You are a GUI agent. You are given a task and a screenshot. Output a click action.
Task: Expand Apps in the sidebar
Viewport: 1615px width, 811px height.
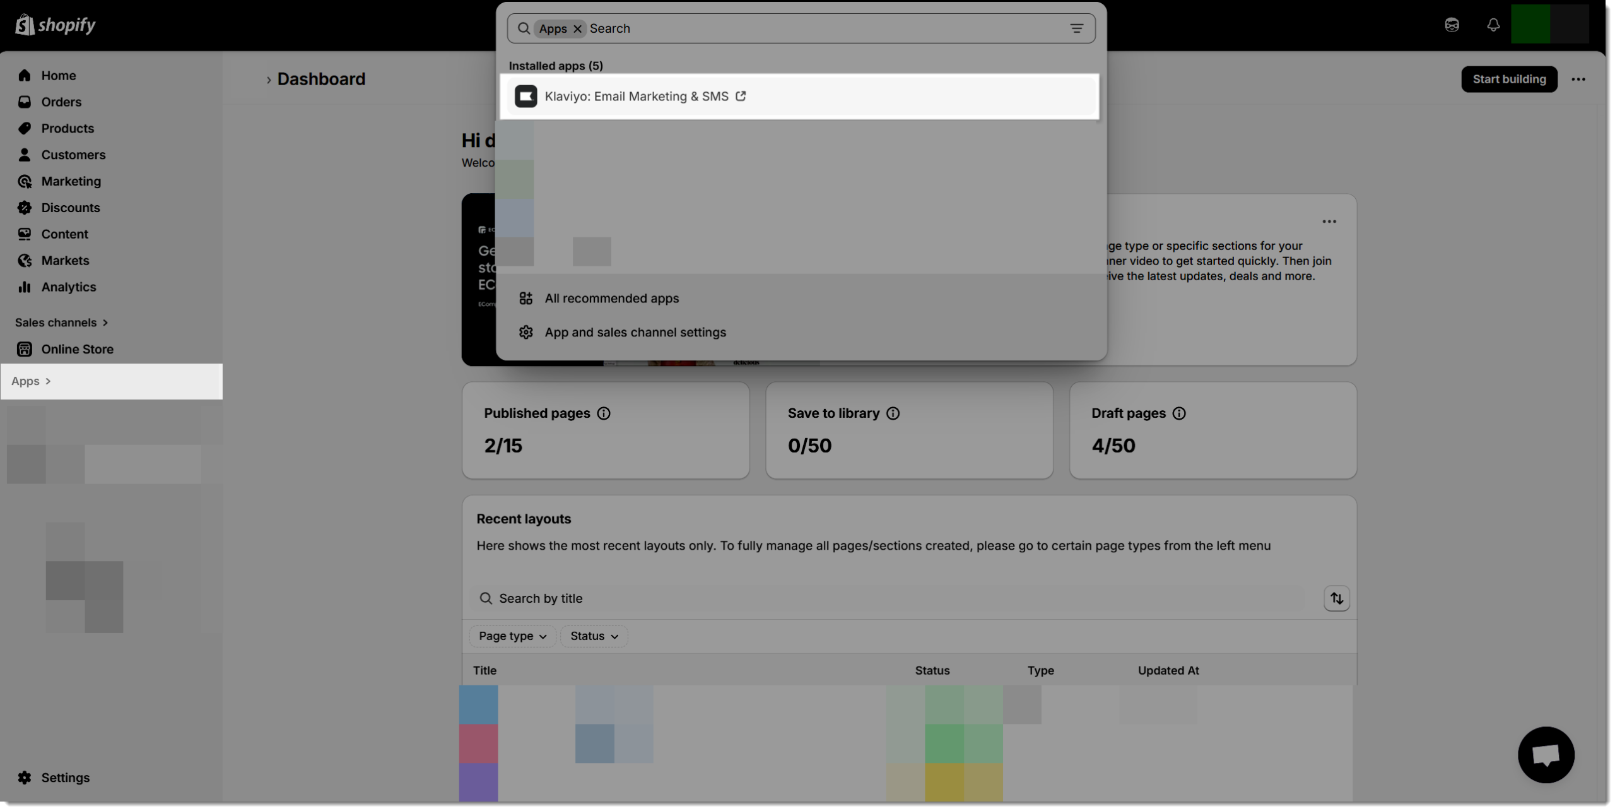click(x=32, y=381)
